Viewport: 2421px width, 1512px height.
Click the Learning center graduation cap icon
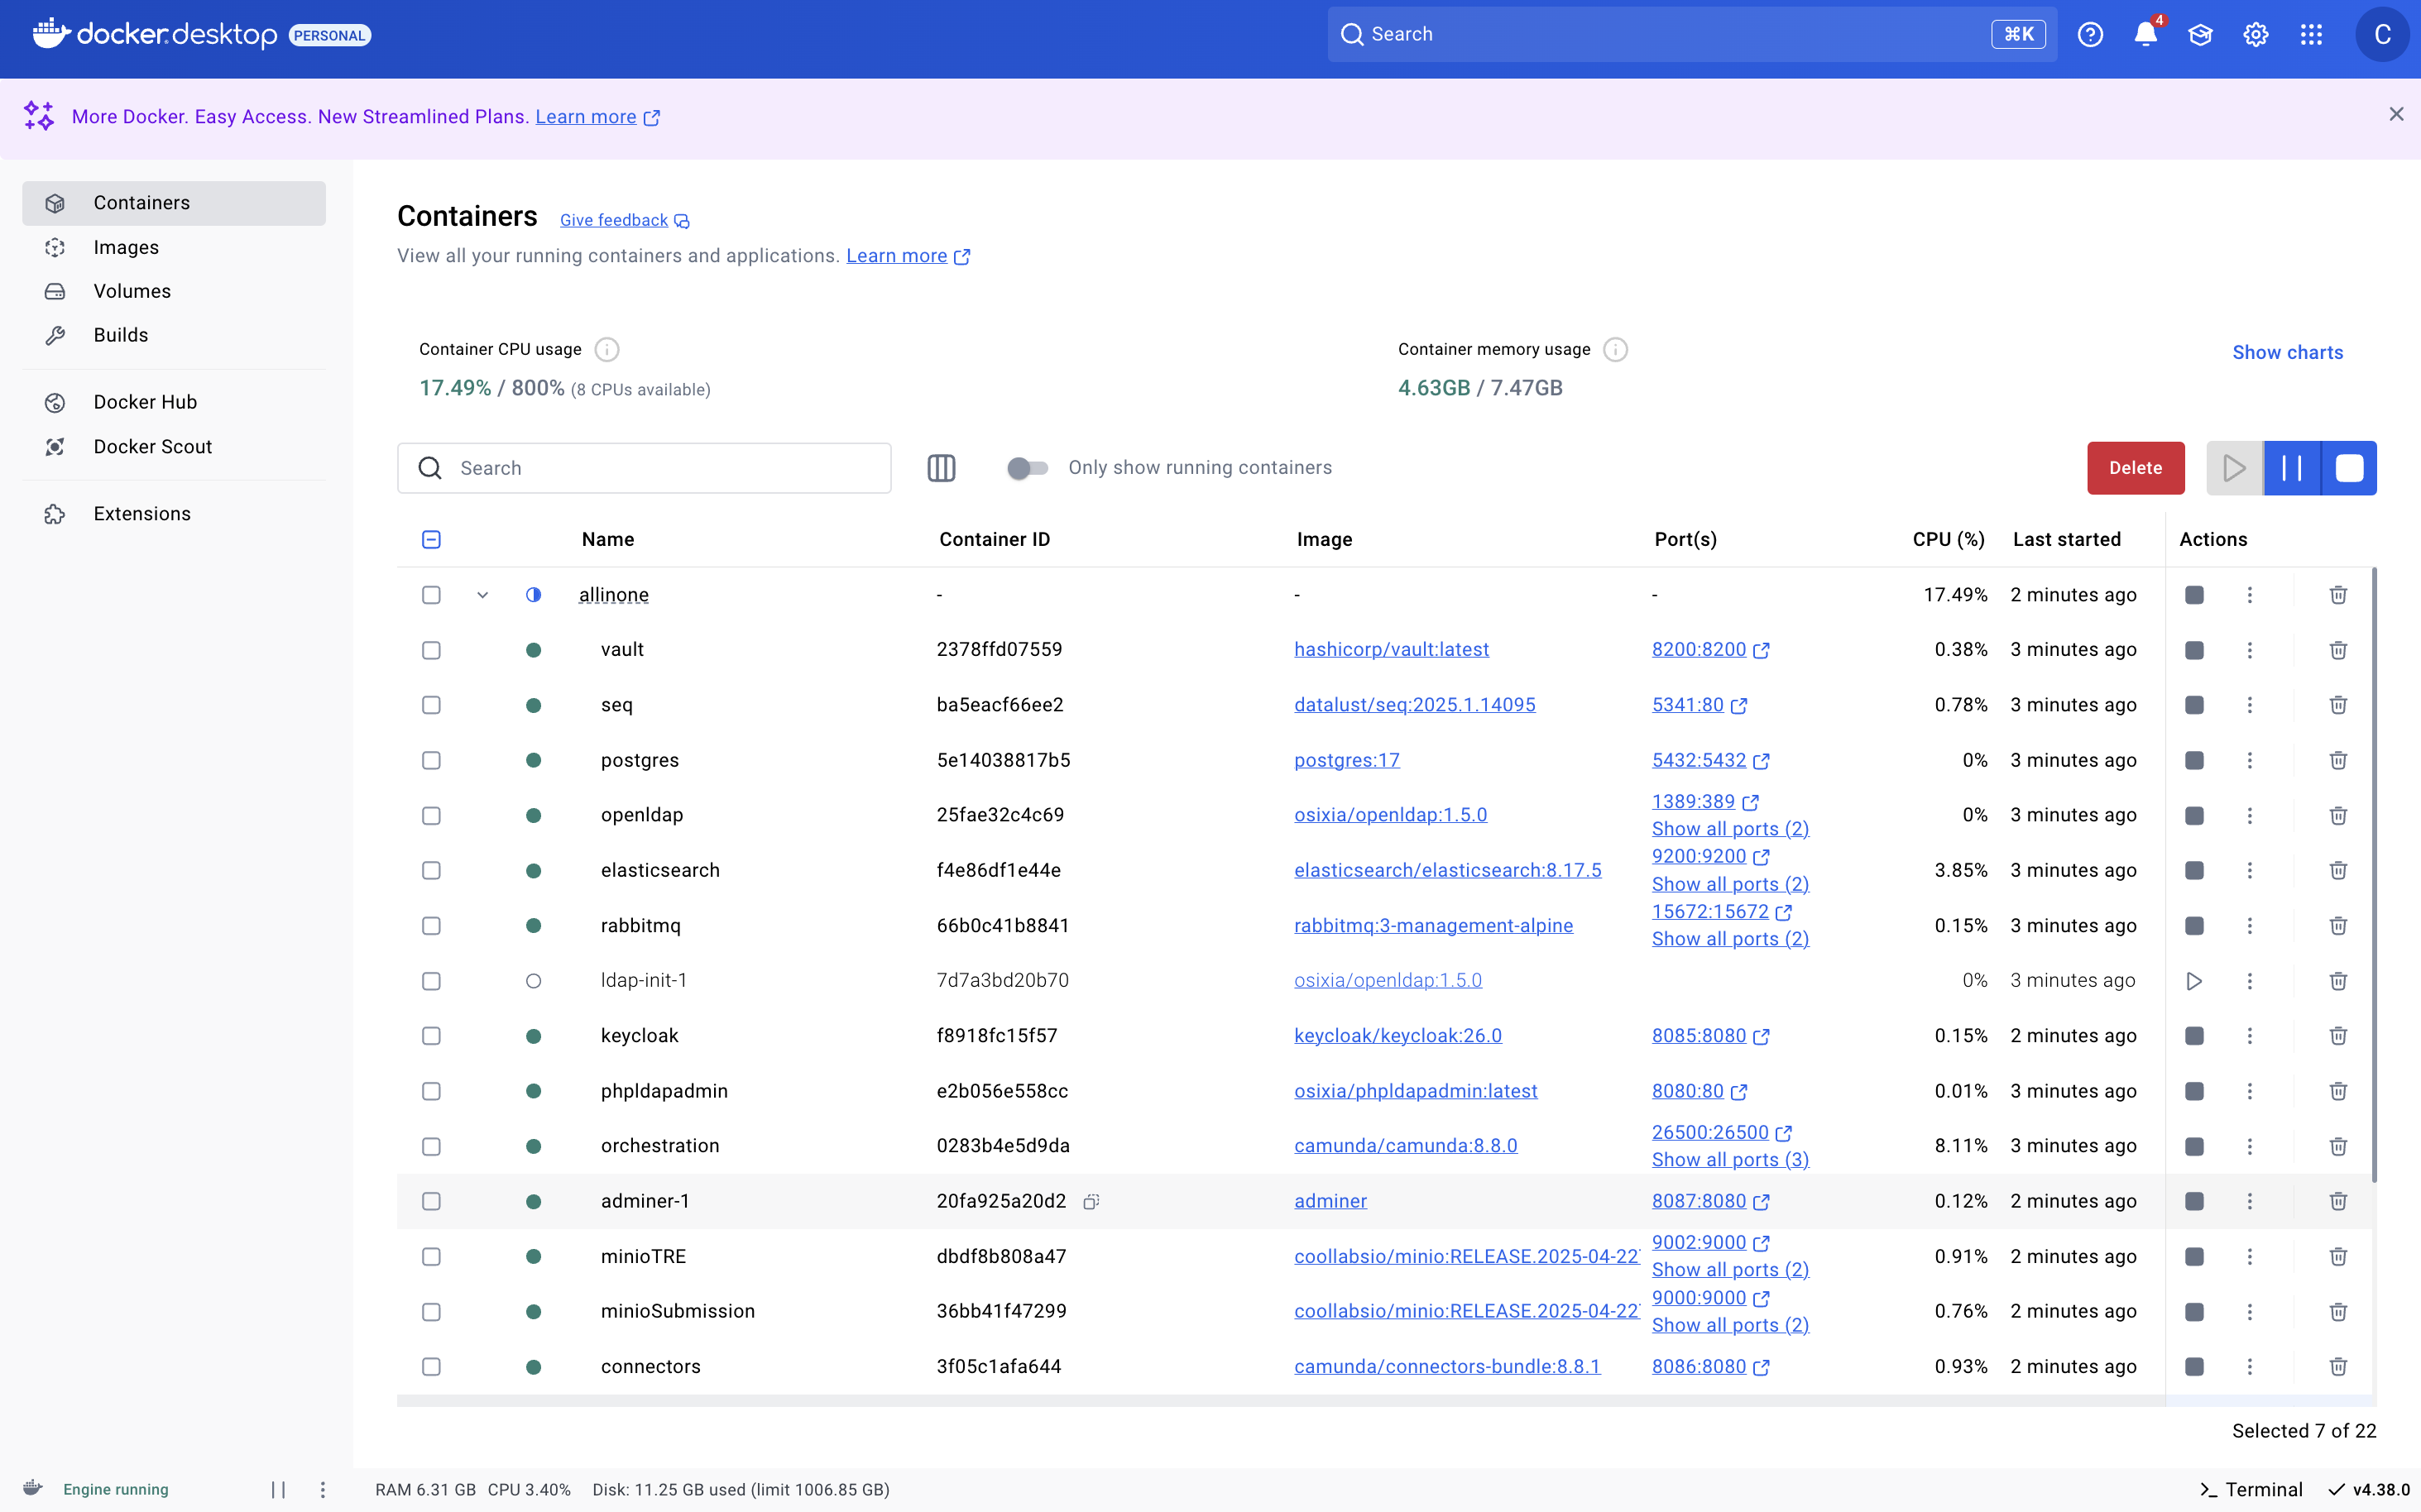(2200, 35)
